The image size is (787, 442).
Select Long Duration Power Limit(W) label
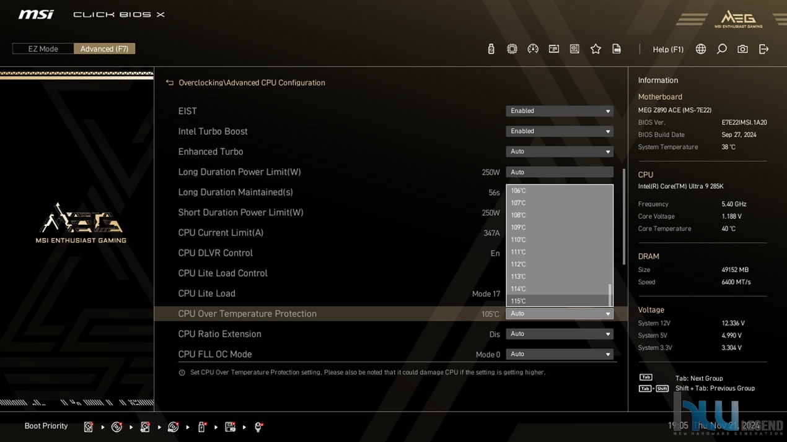pos(239,172)
